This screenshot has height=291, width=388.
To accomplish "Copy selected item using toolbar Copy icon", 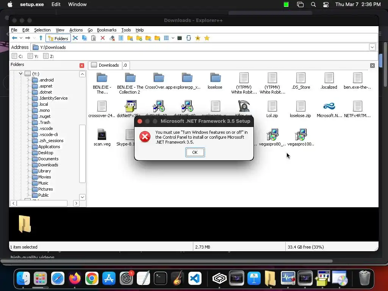I will coord(84,38).
